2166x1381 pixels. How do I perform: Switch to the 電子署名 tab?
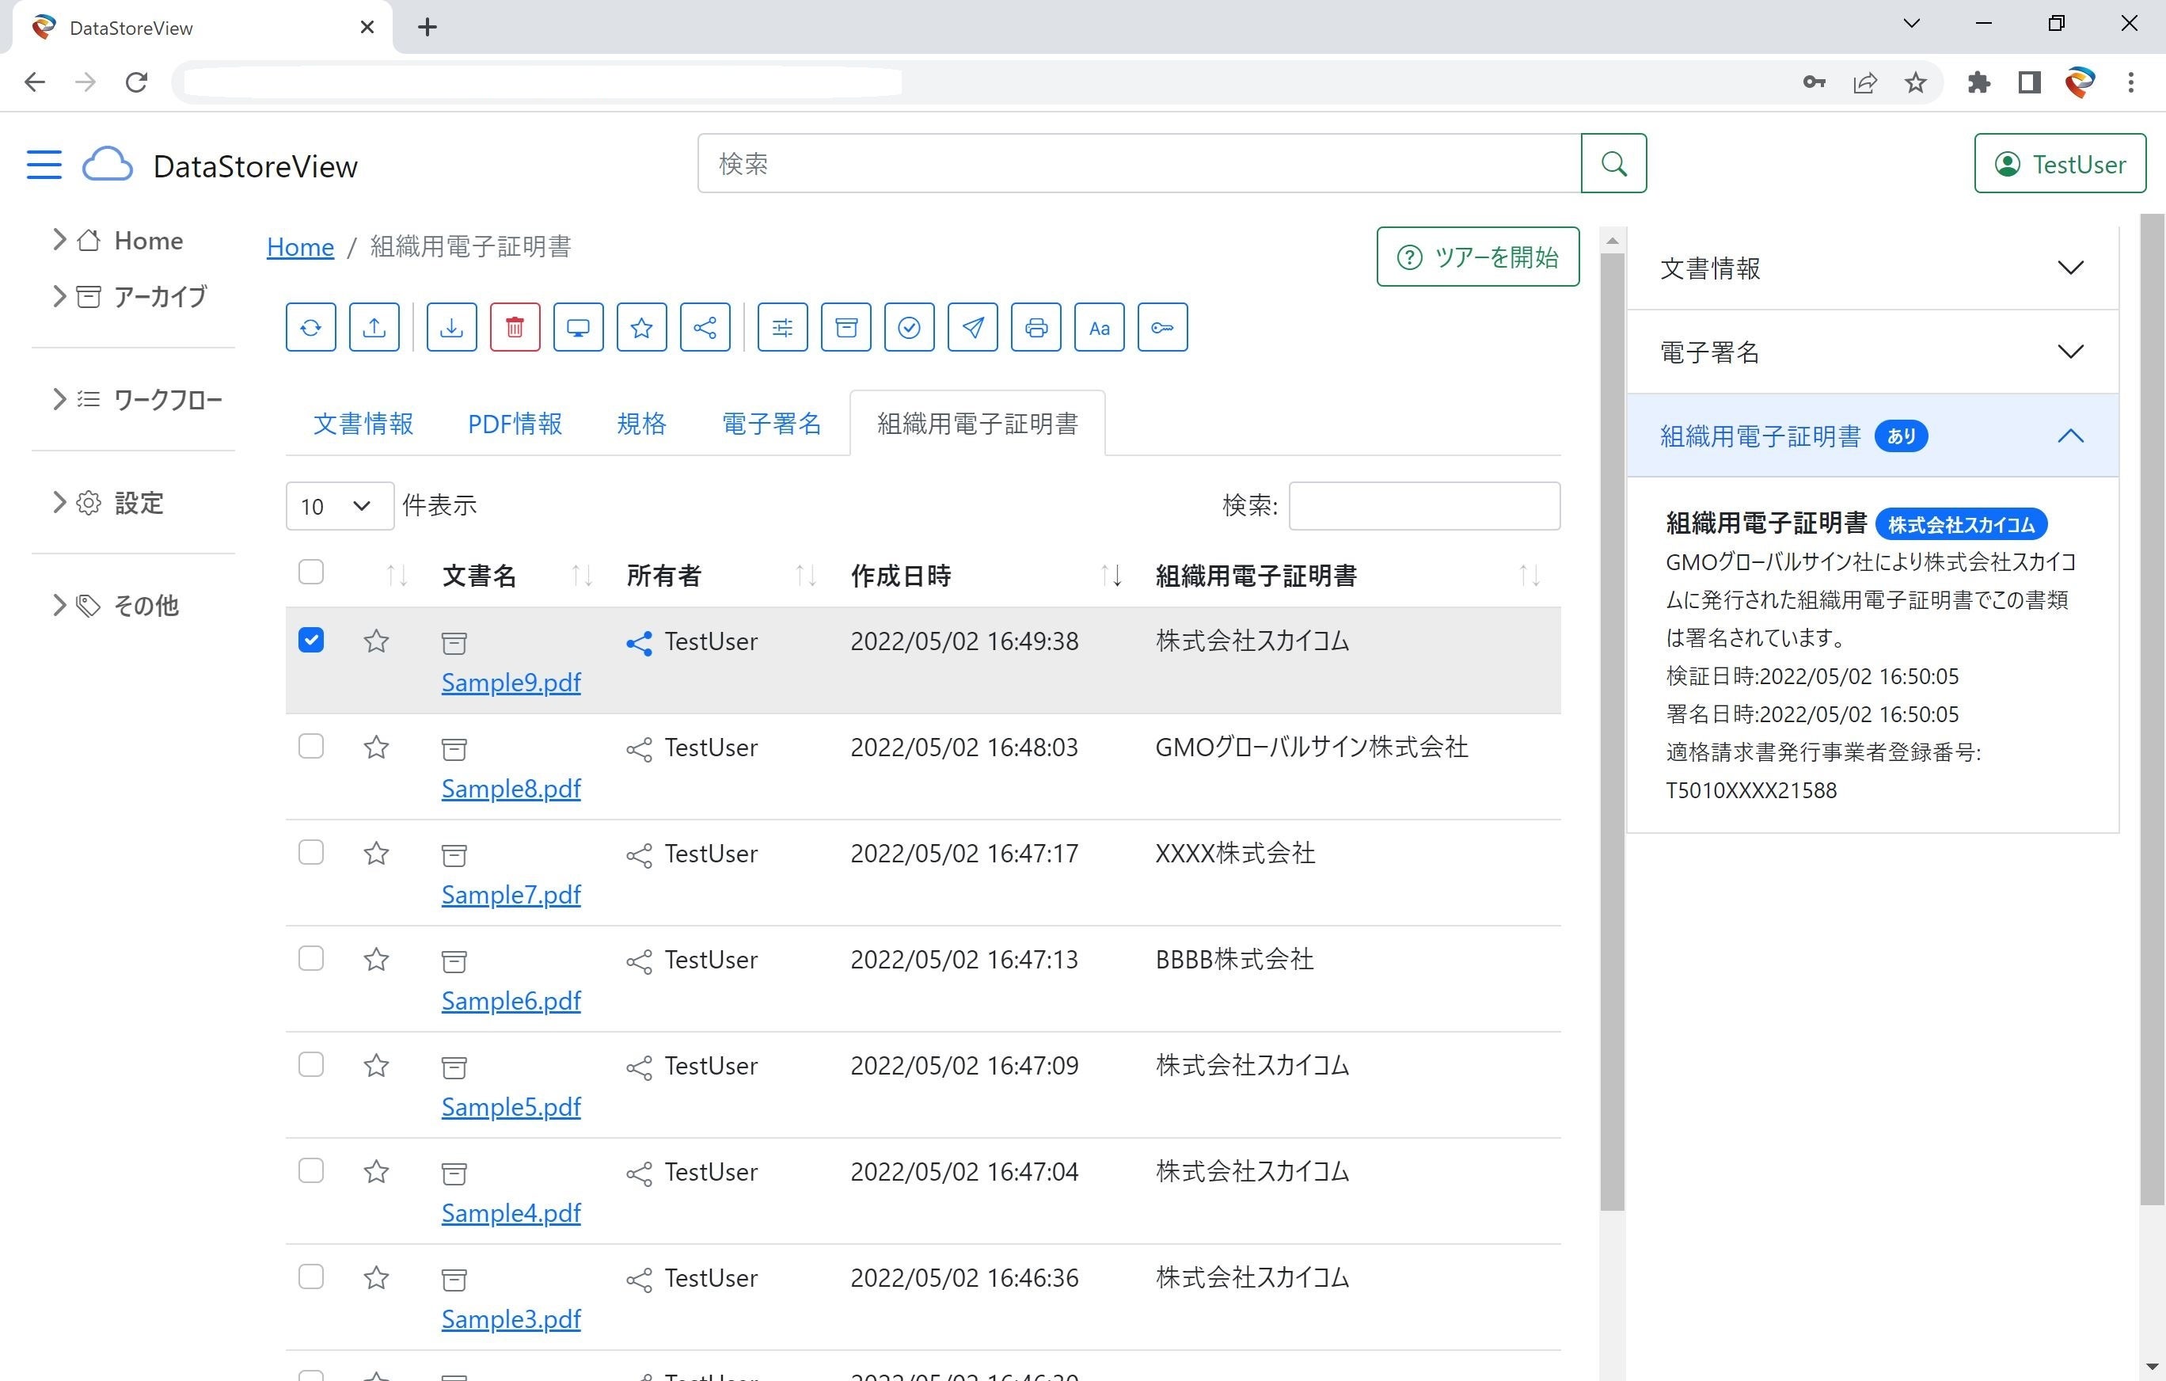pos(772,424)
